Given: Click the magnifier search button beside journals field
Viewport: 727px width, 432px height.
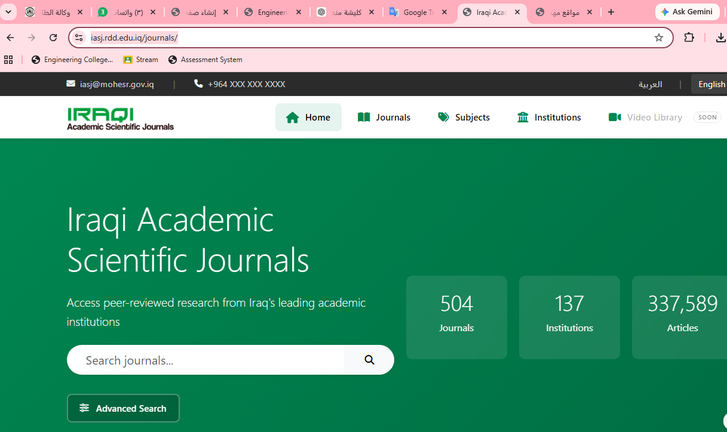Looking at the screenshot, I should 369,360.
